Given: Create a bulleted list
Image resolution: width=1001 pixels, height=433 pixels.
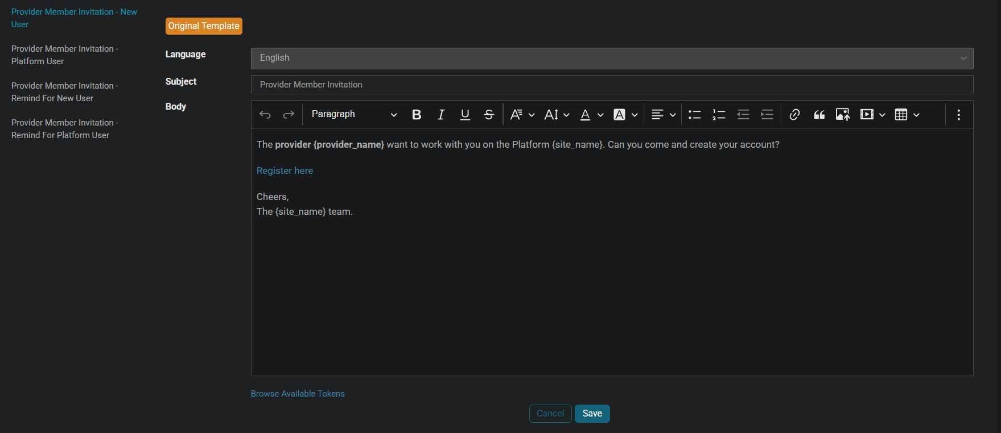Looking at the screenshot, I should coord(694,115).
